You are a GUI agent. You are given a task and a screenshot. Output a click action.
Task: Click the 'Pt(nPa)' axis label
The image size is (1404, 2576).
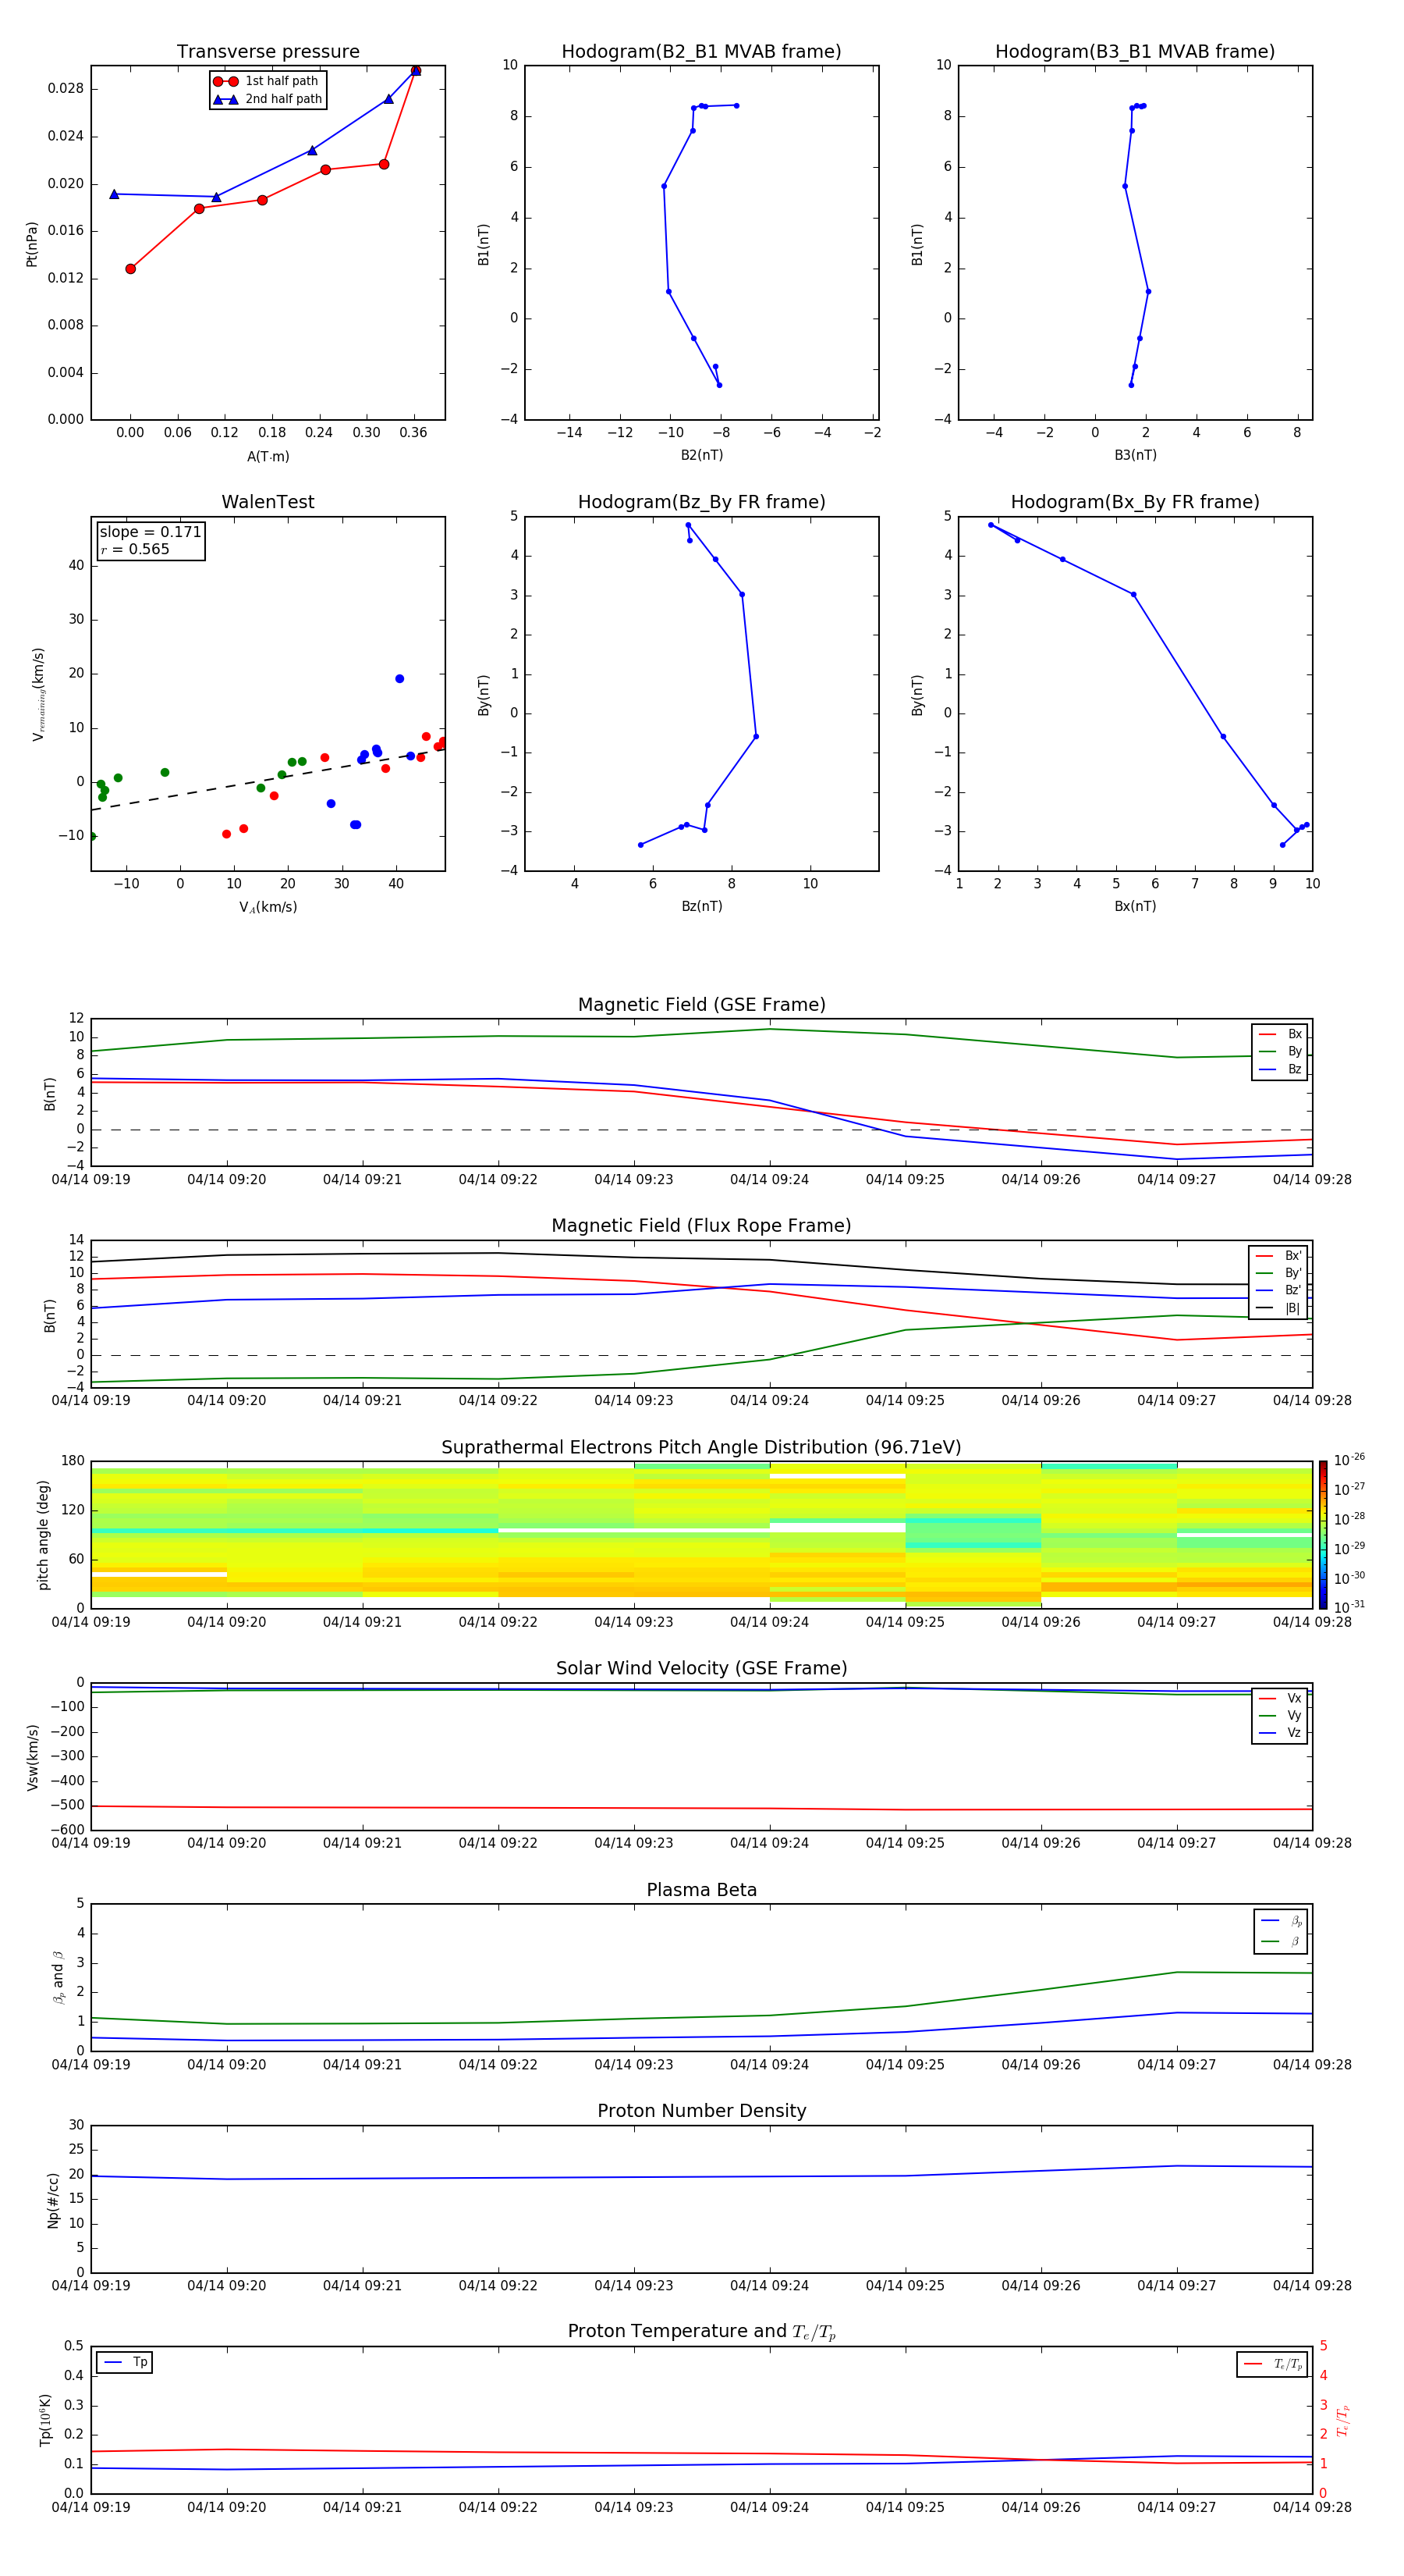click(32, 244)
